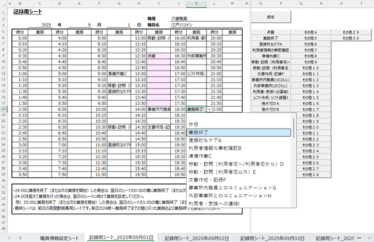The width and height of the screenshot is (374, 242).
Task: Select the pink 休憩 cell beside 12:30
Action: [x=158, y=56]
